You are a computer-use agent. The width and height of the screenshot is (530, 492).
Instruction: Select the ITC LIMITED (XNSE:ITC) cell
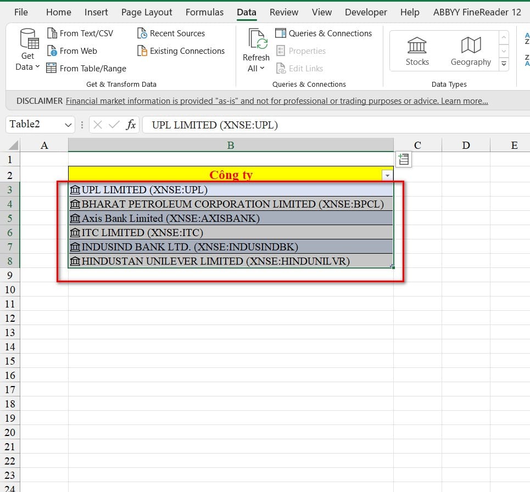(x=231, y=232)
